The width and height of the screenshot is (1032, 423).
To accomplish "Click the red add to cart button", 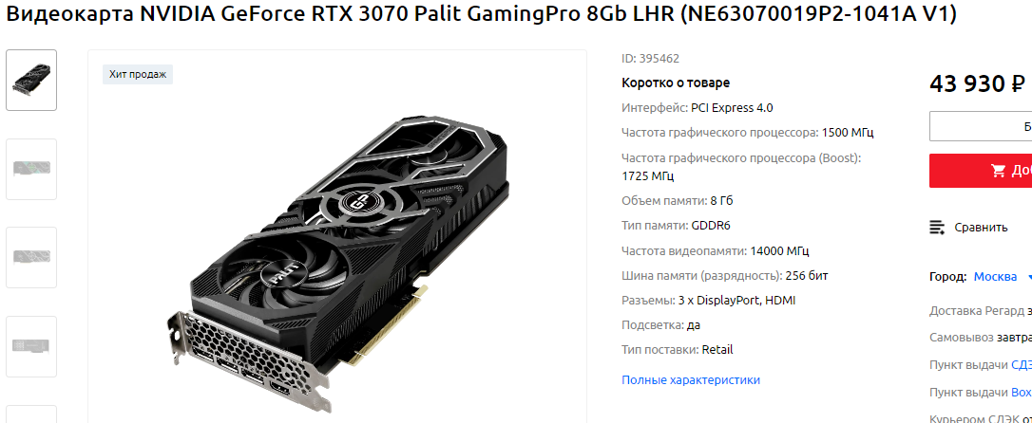I will (981, 171).
